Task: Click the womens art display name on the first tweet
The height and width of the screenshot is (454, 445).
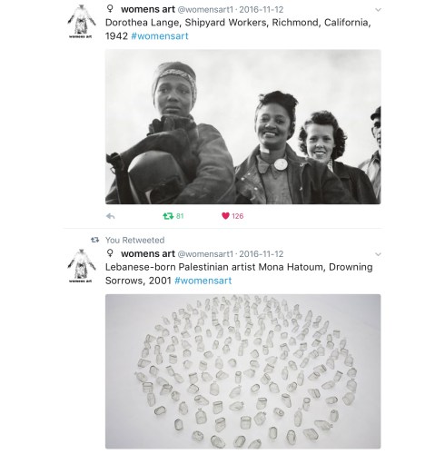Action: pyautogui.click(x=148, y=9)
